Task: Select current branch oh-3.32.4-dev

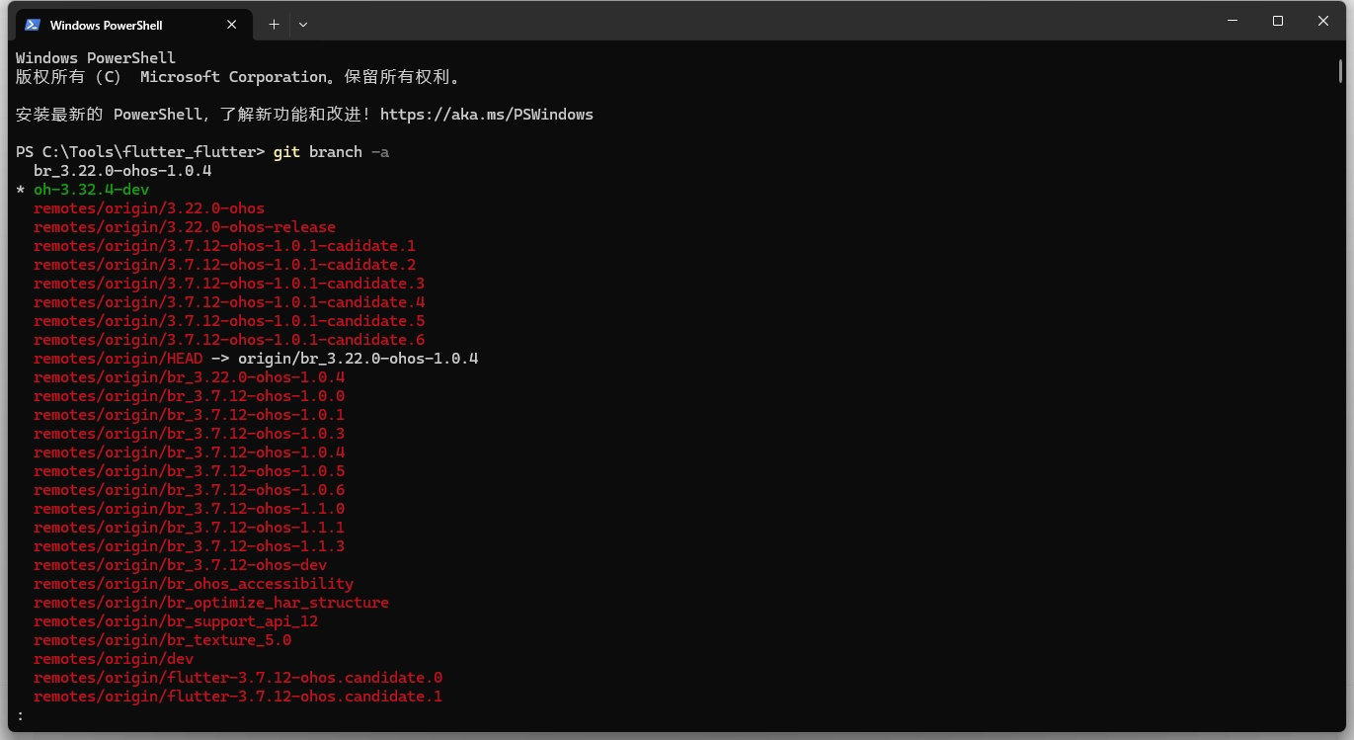Action: click(91, 190)
